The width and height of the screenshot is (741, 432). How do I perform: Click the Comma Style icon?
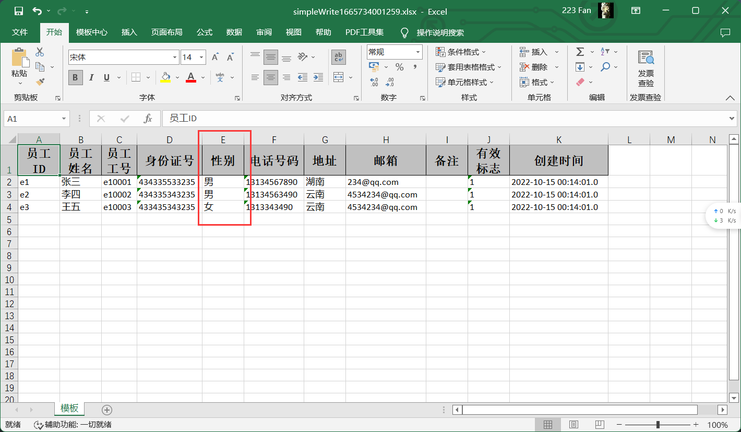(x=415, y=67)
